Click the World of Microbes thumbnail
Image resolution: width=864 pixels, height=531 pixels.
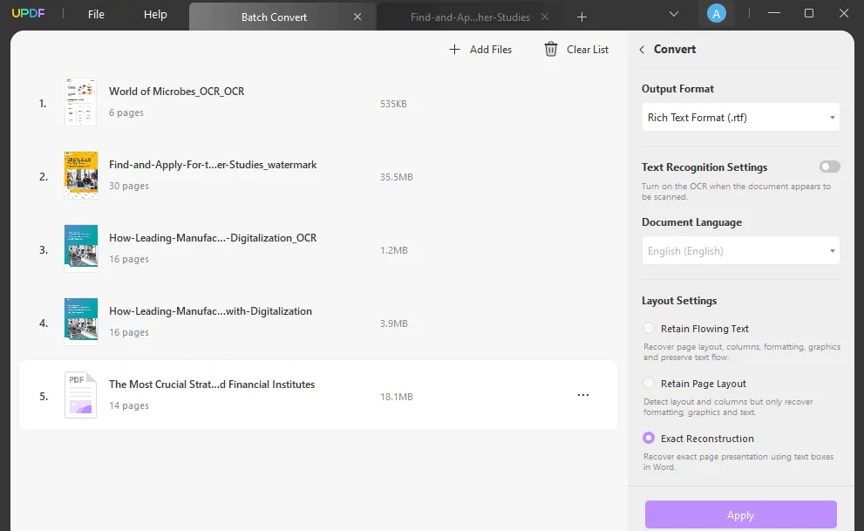(x=80, y=102)
